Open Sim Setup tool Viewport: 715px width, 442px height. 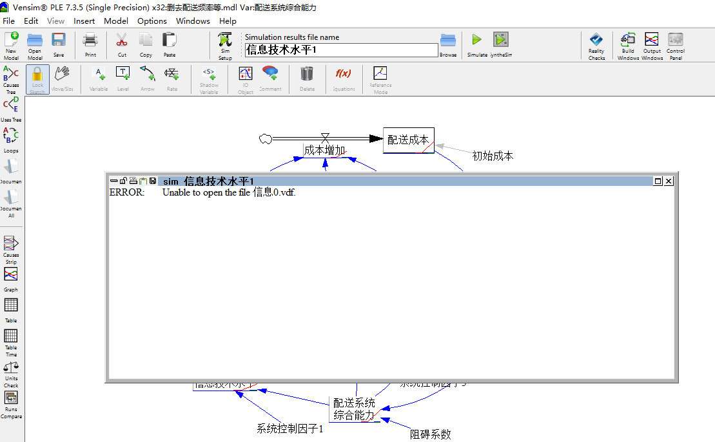coord(225,46)
